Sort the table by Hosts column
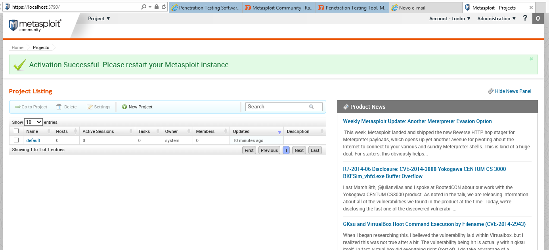 [66, 131]
